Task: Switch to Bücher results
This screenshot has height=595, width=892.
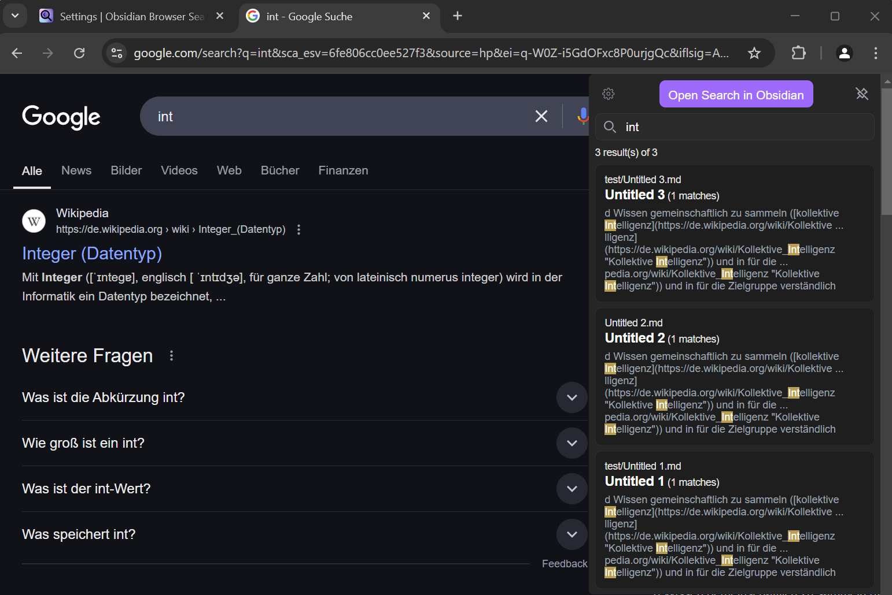Action: point(280,170)
